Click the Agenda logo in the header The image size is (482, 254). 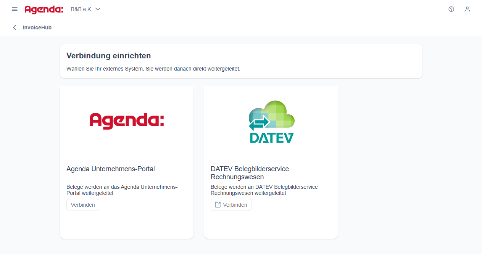pos(44,9)
